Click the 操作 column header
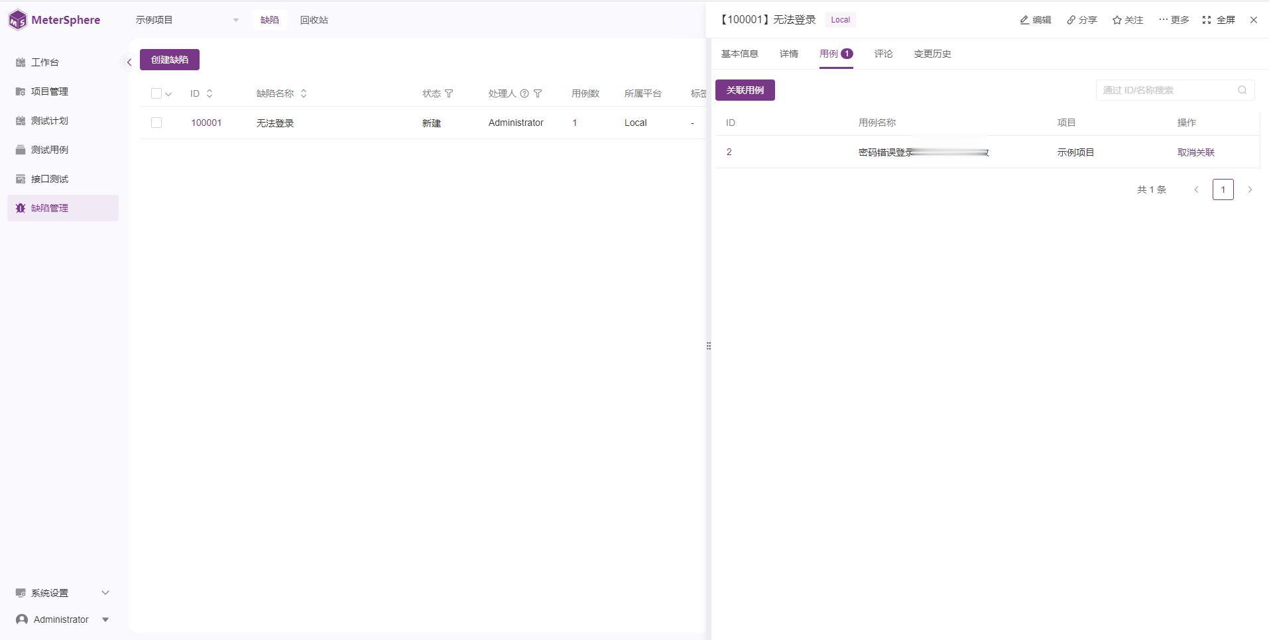1269x640 pixels. pyautogui.click(x=1187, y=123)
